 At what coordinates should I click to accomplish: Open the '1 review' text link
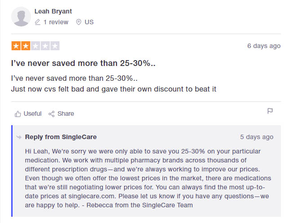[56, 22]
